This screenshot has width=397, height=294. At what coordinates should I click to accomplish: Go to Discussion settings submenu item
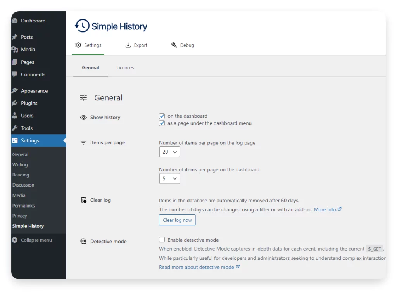coord(23,185)
